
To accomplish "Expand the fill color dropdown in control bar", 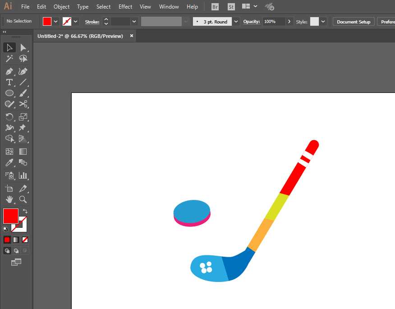I will tap(56, 22).
